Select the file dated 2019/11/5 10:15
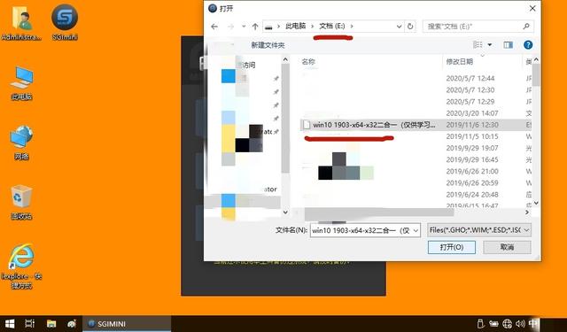Viewport: 567px width, 332px height. [416, 136]
